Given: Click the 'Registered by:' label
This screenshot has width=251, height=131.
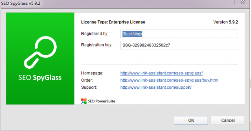Looking at the screenshot, I should (95, 34).
